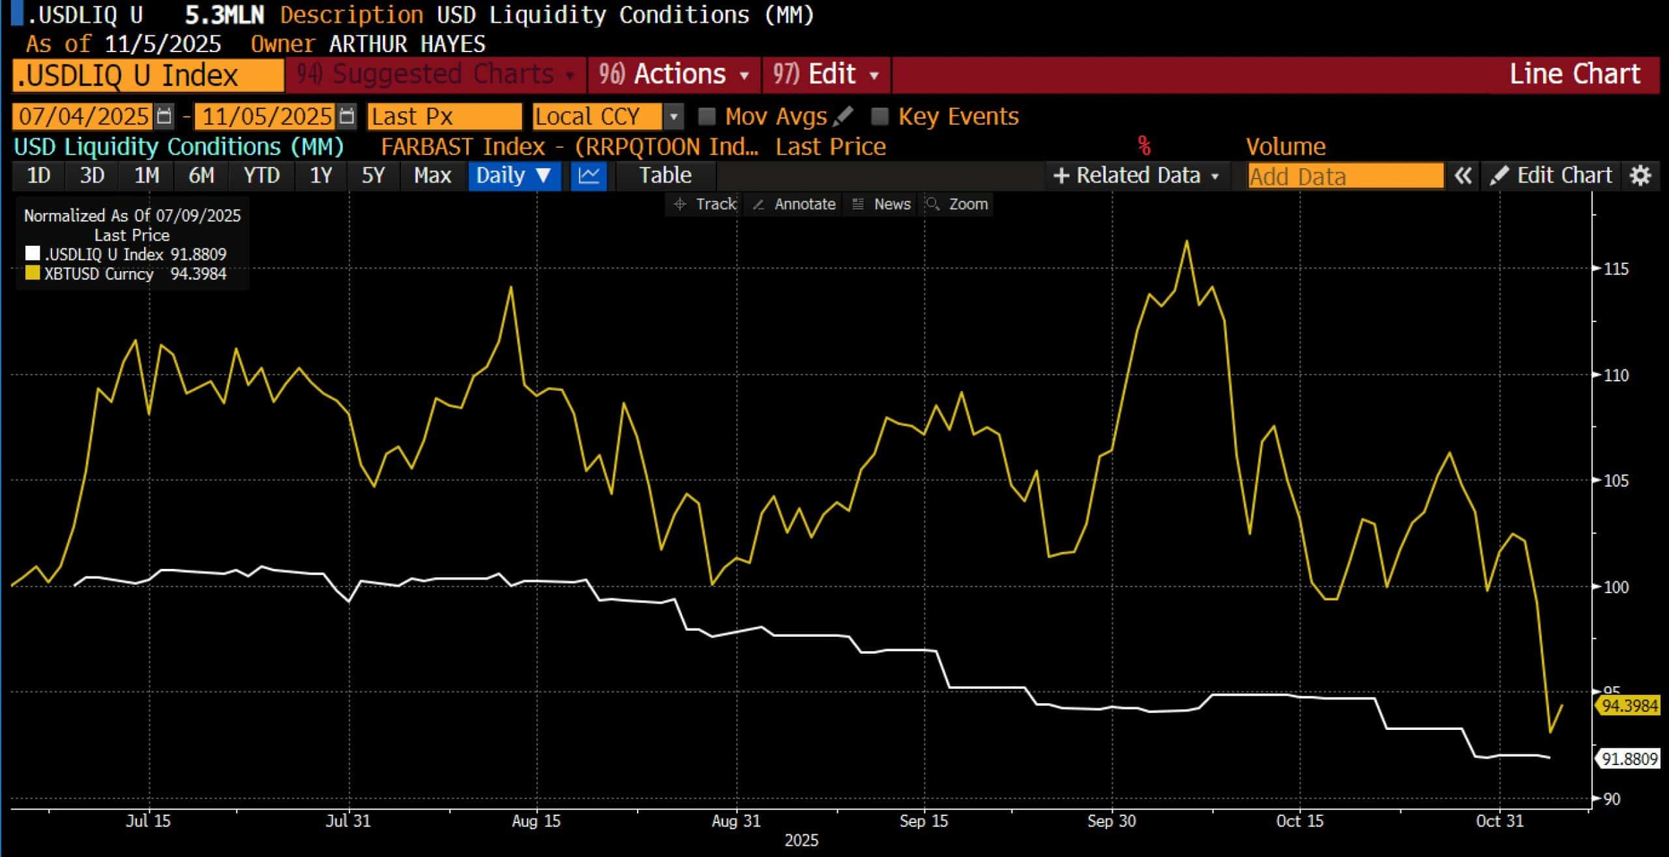Screen dimensions: 1669x857
Task: Expand the Related Data dropdown
Action: click(1136, 176)
